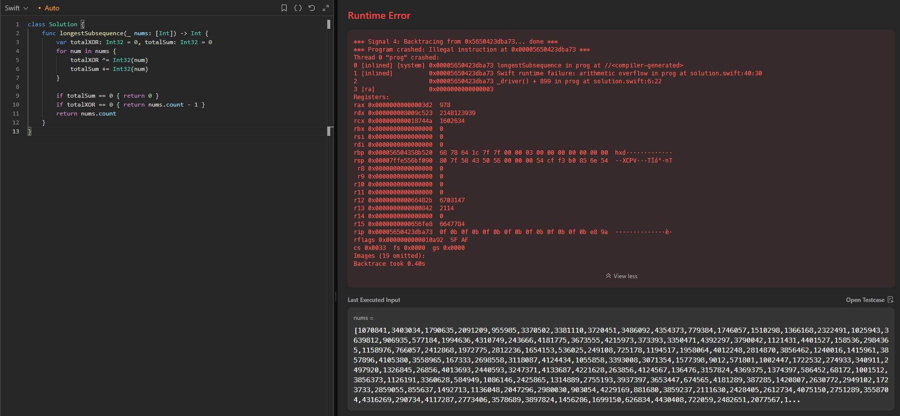The height and width of the screenshot is (416, 900).
Task: Click the Open Testcase icon
Action: (x=891, y=300)
